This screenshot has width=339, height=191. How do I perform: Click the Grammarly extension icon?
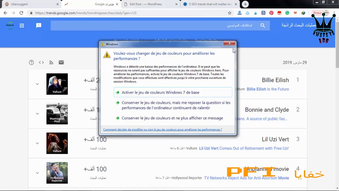[287, 13]
